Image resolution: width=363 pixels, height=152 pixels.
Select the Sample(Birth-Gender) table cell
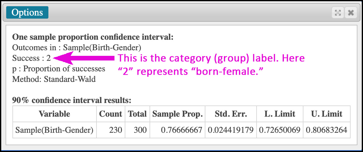pyautogui.click(x=54, y=130)
